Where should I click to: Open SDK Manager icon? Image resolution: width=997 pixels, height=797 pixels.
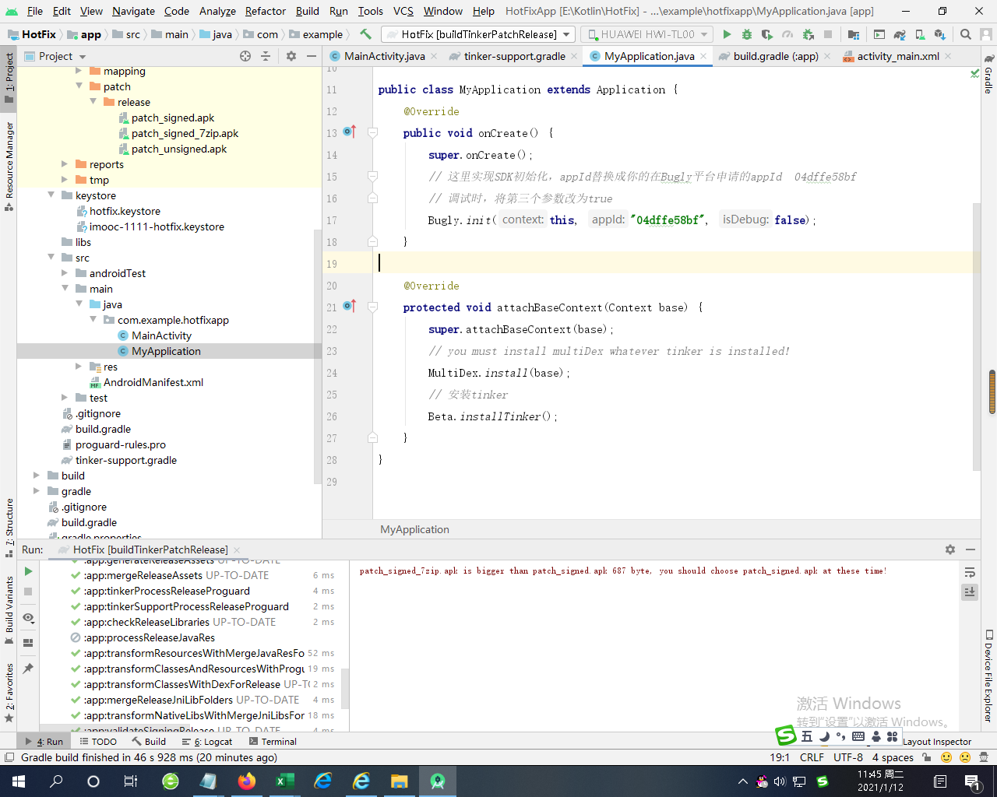pyautogui.click(x=940, y=34)
